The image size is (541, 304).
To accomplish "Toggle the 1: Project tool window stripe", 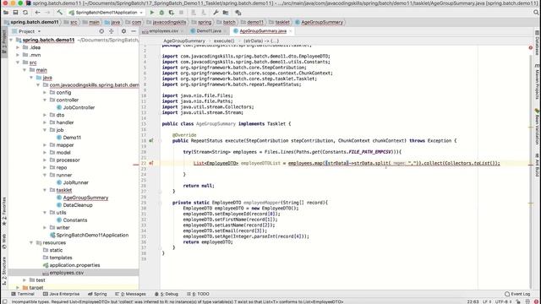I will [x=3, y=41].
